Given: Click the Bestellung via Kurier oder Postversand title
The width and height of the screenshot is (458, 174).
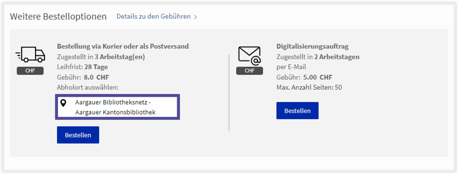Looking at the screenshot, I should (x=123, y=47).
